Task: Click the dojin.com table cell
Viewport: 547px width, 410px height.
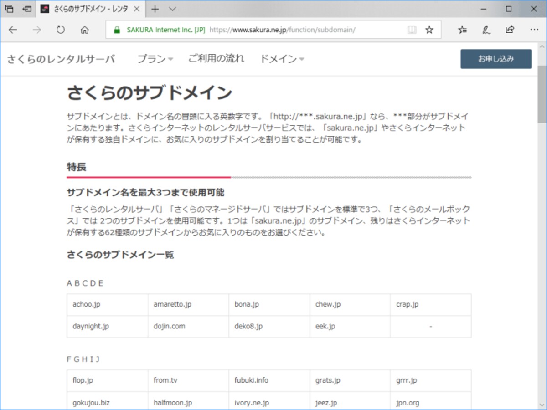Action: (x=188, y=327)
